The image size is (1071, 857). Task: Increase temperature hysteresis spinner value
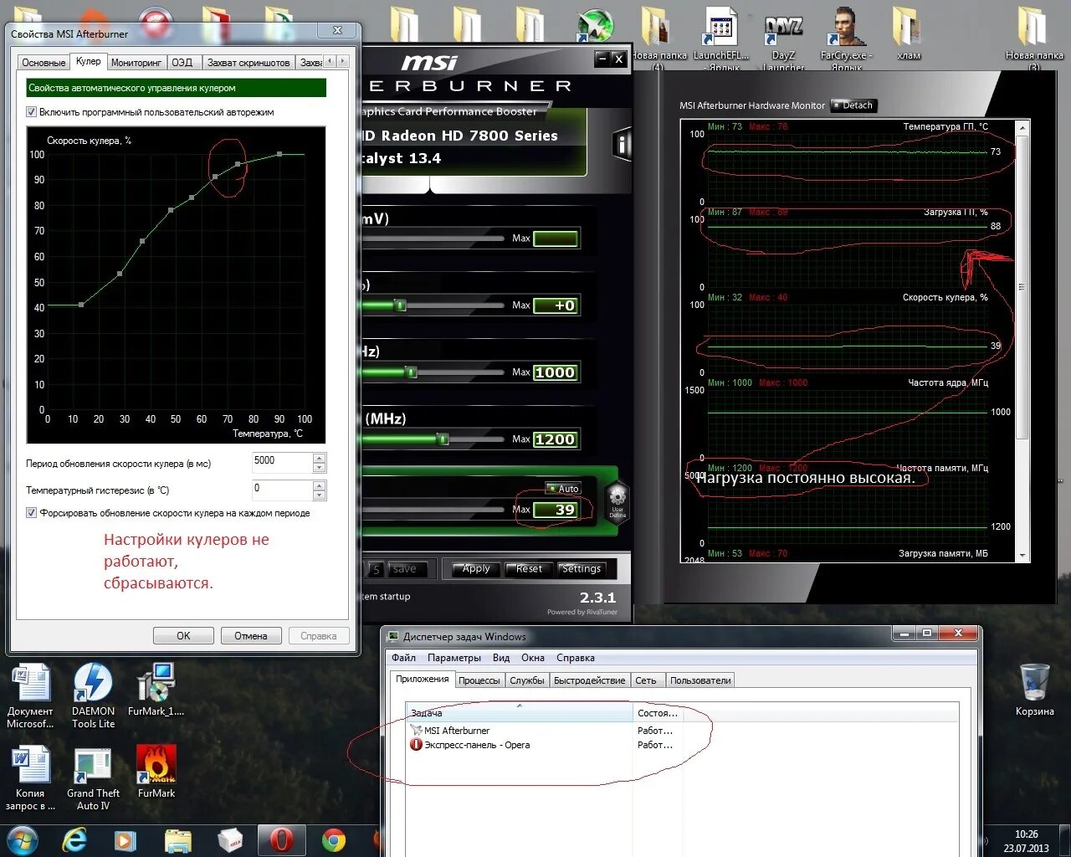319,485
